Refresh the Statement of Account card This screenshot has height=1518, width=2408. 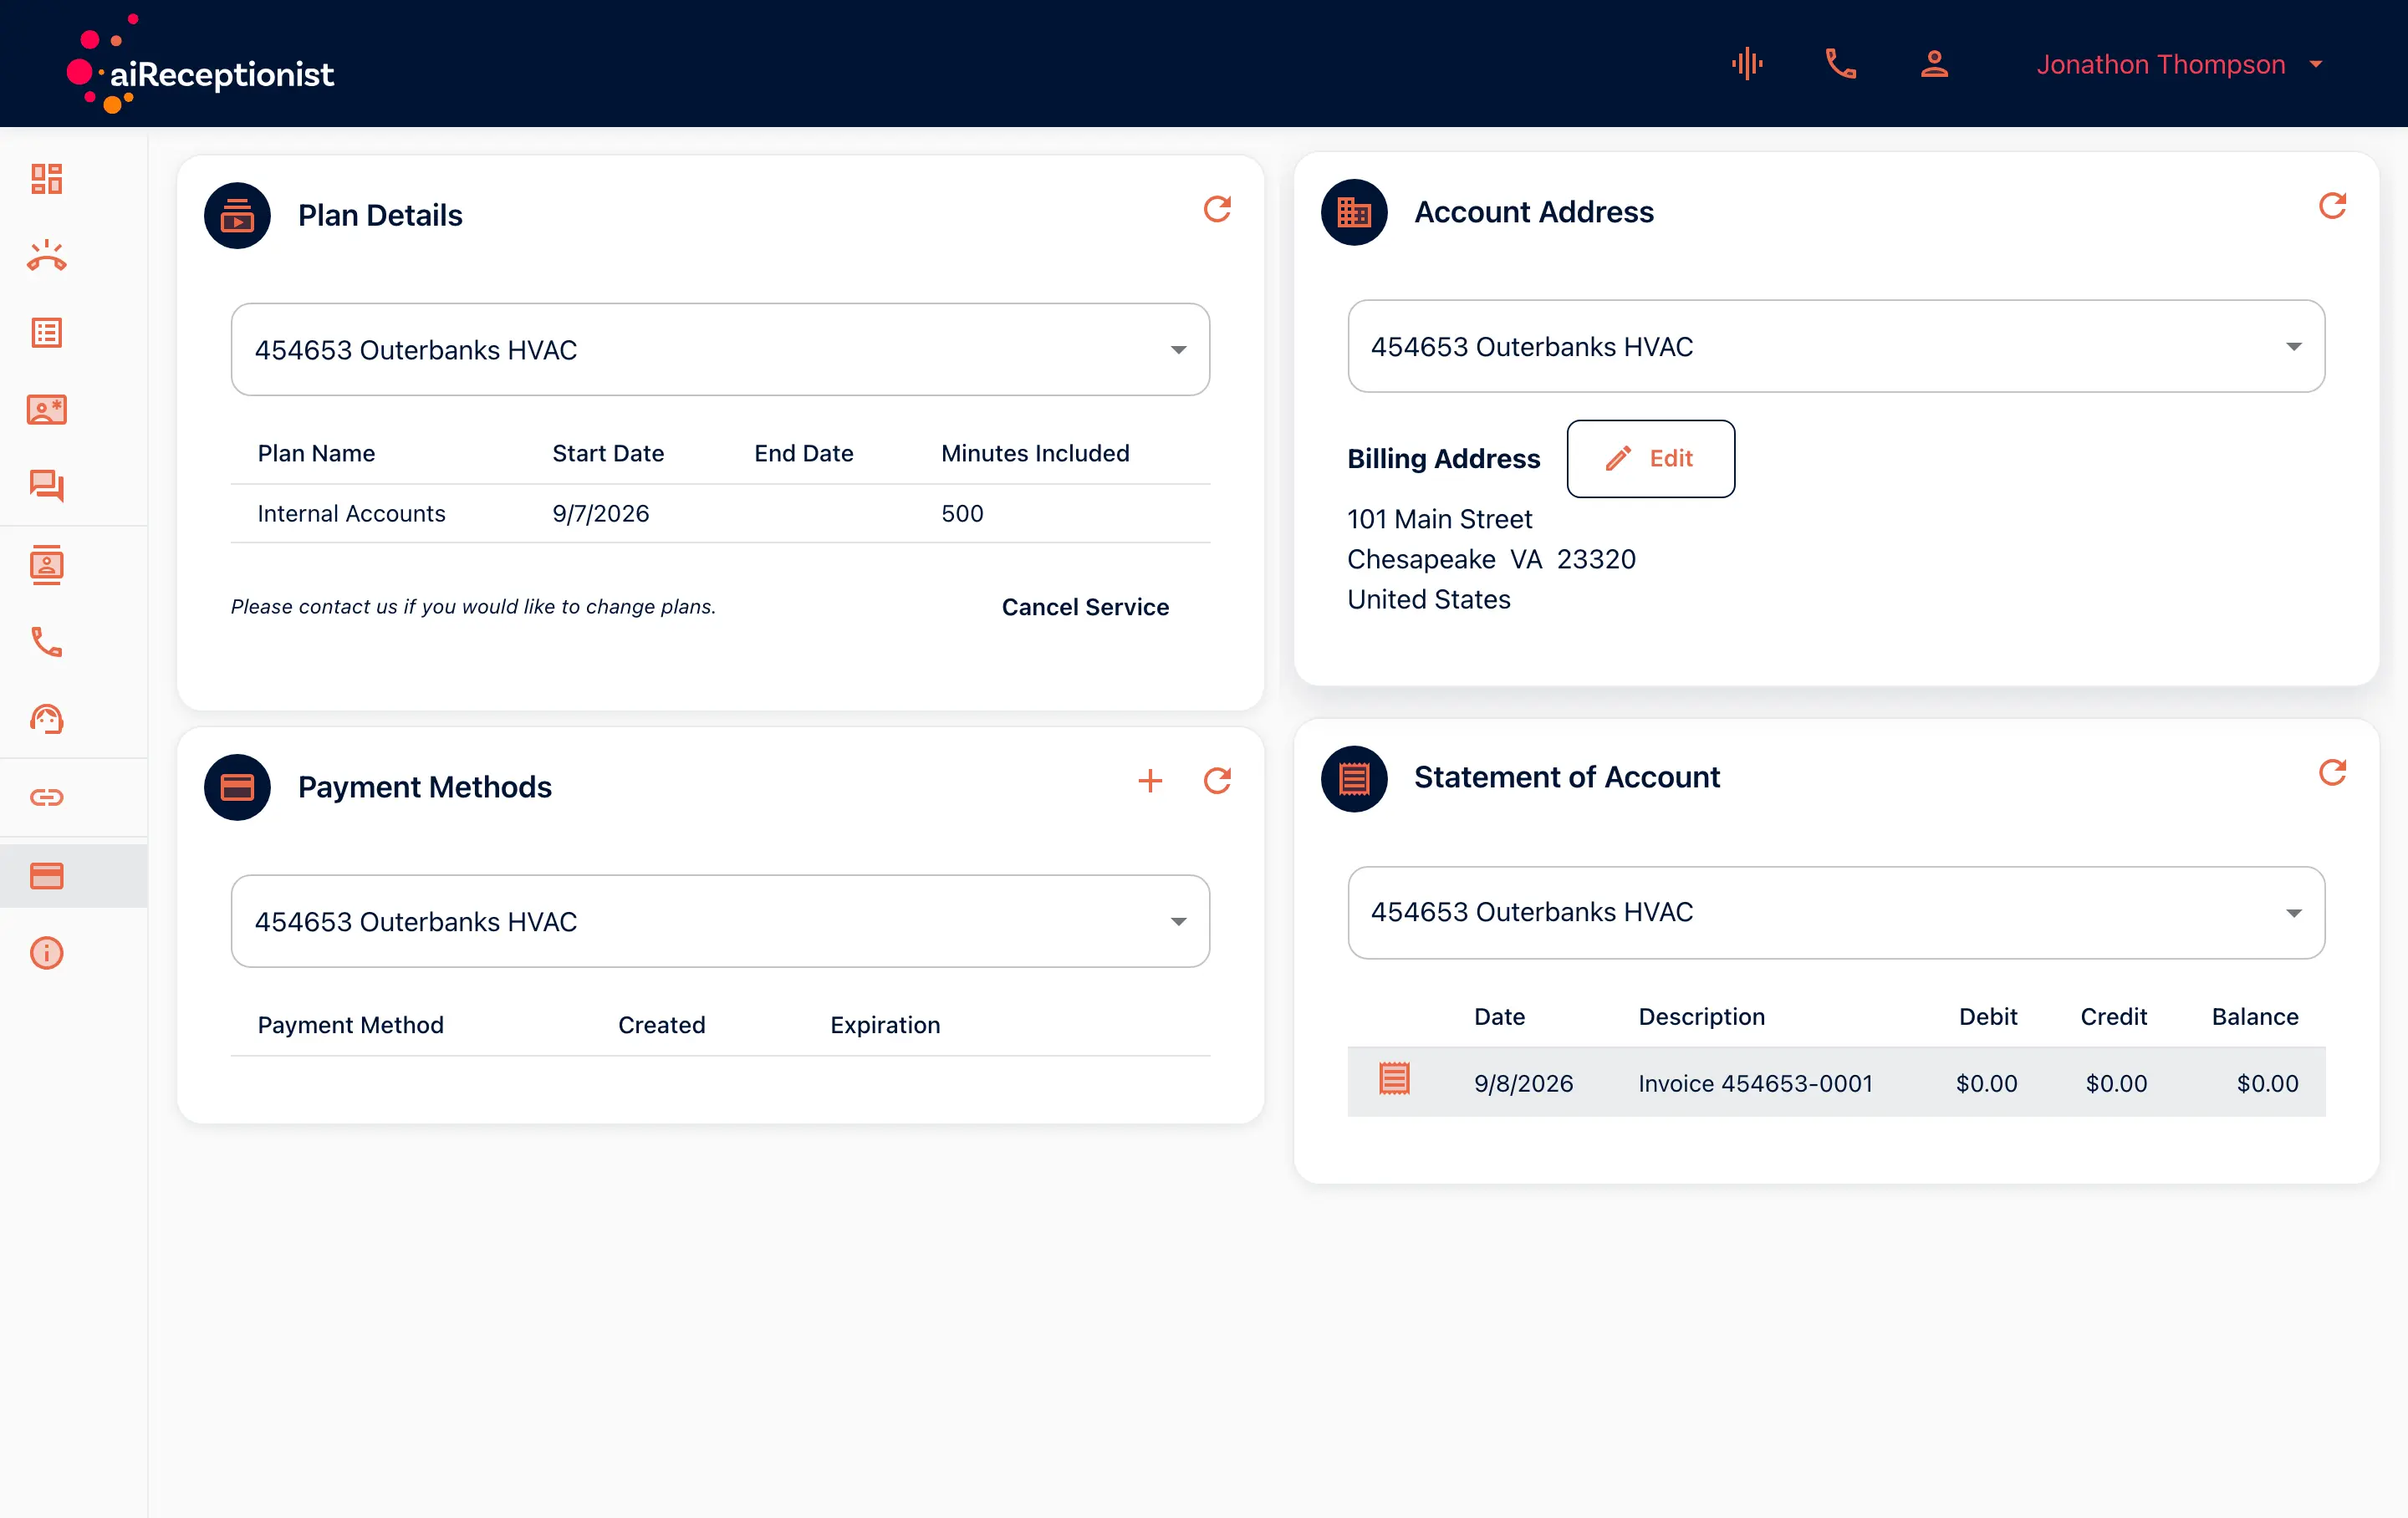coord(2332,773)
